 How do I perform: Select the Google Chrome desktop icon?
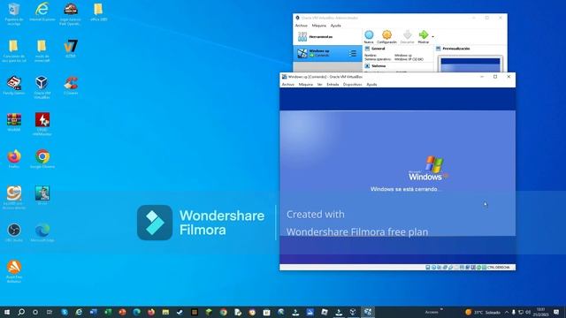[x=42, y=159]
